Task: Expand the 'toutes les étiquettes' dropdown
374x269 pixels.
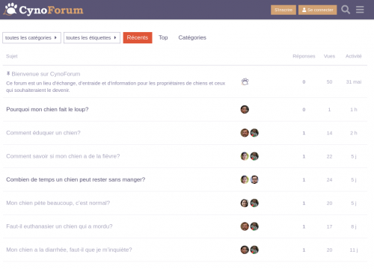Action: pos(92,37)
